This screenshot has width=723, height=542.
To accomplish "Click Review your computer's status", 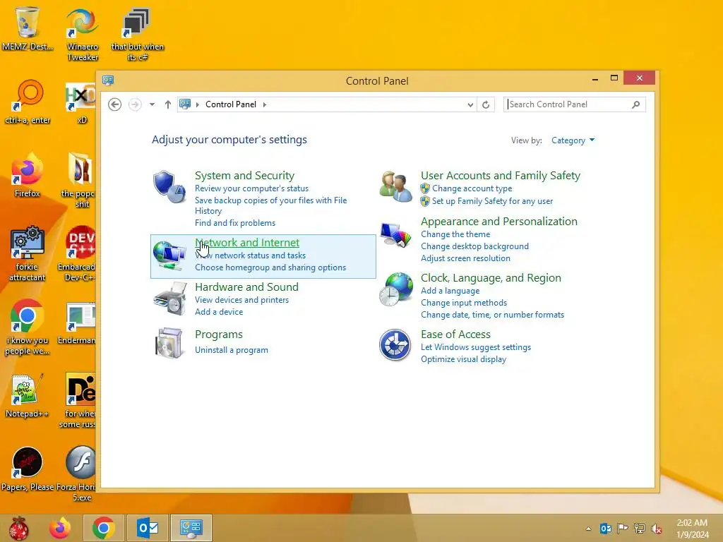I will [x=251, y=188].
